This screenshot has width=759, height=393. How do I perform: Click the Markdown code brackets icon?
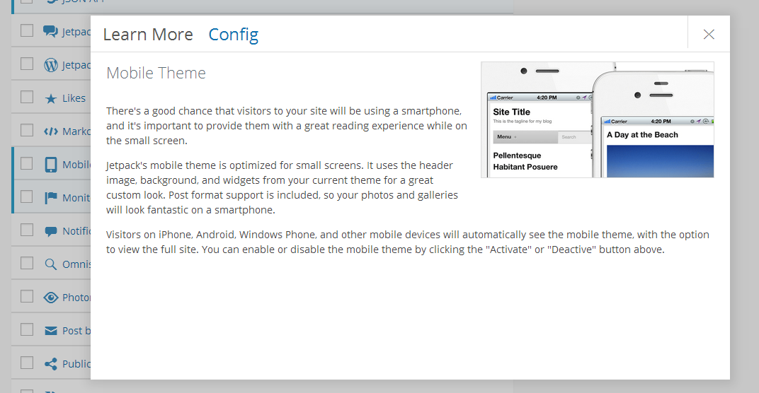[x=50, y=131]
